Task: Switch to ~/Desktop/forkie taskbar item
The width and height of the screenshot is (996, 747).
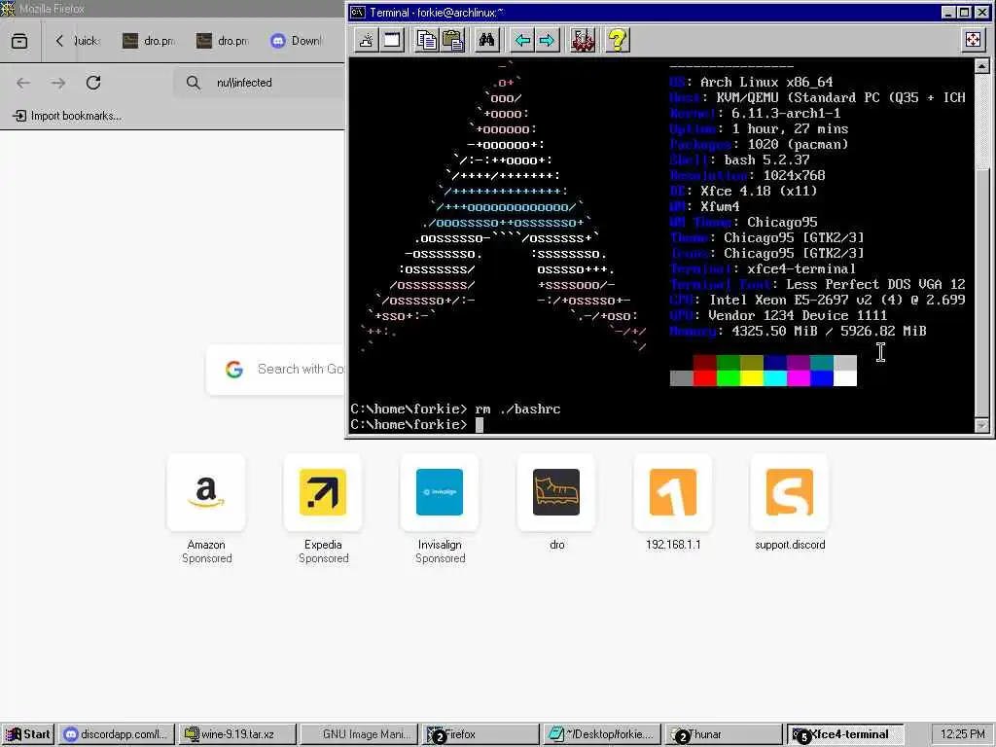Action: [601, 734]
